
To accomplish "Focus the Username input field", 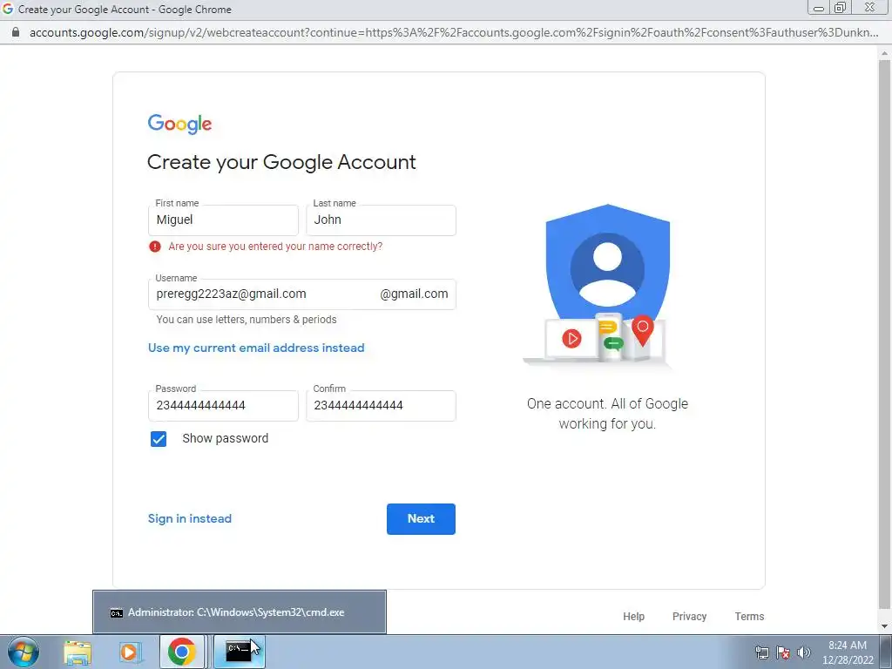I will (301, 294).
